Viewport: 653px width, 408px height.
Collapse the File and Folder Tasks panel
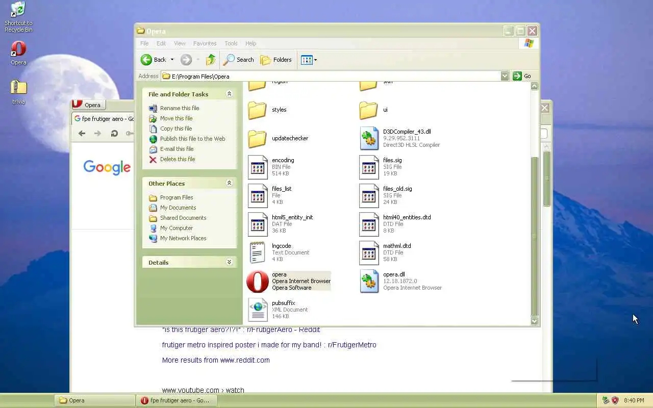(x=229, y=94)
